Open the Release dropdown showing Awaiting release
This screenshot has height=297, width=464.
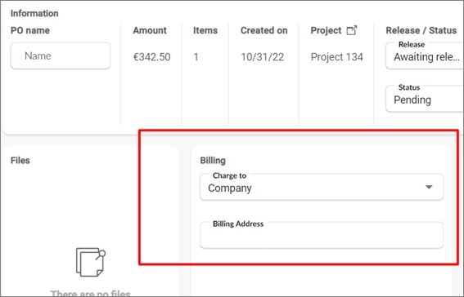click(x=425, y=55)
